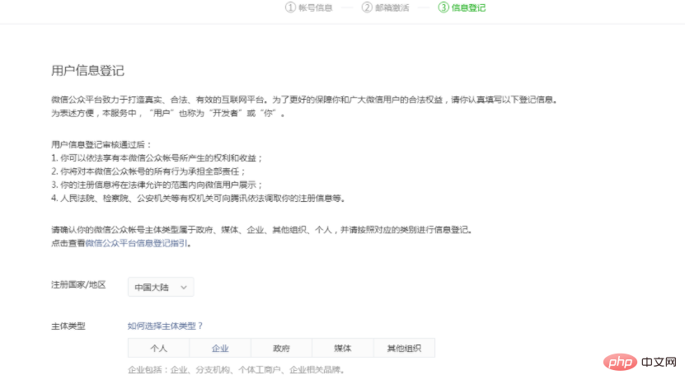Click the 主体类型 field label
The image size is (685, 389).
68,326
